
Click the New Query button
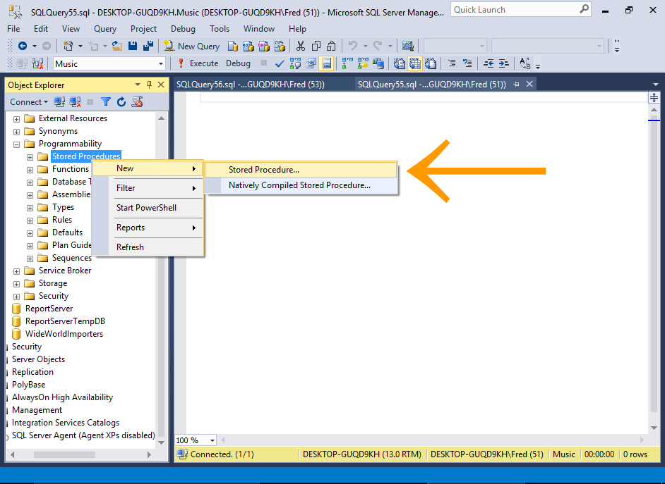click(192, 46)
